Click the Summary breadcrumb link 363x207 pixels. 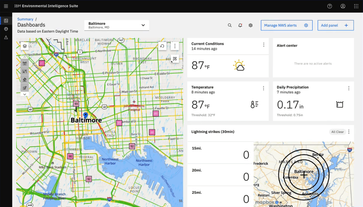(25, 19)
